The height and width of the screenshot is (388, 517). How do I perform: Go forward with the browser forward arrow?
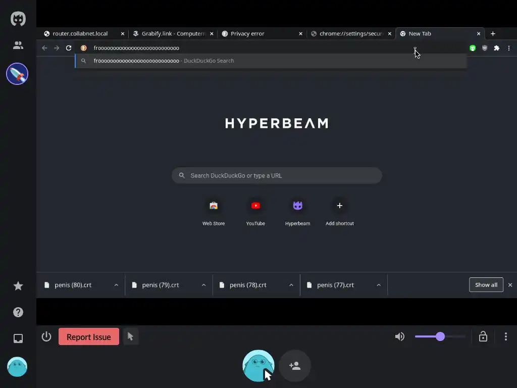[x=57, y=48]
